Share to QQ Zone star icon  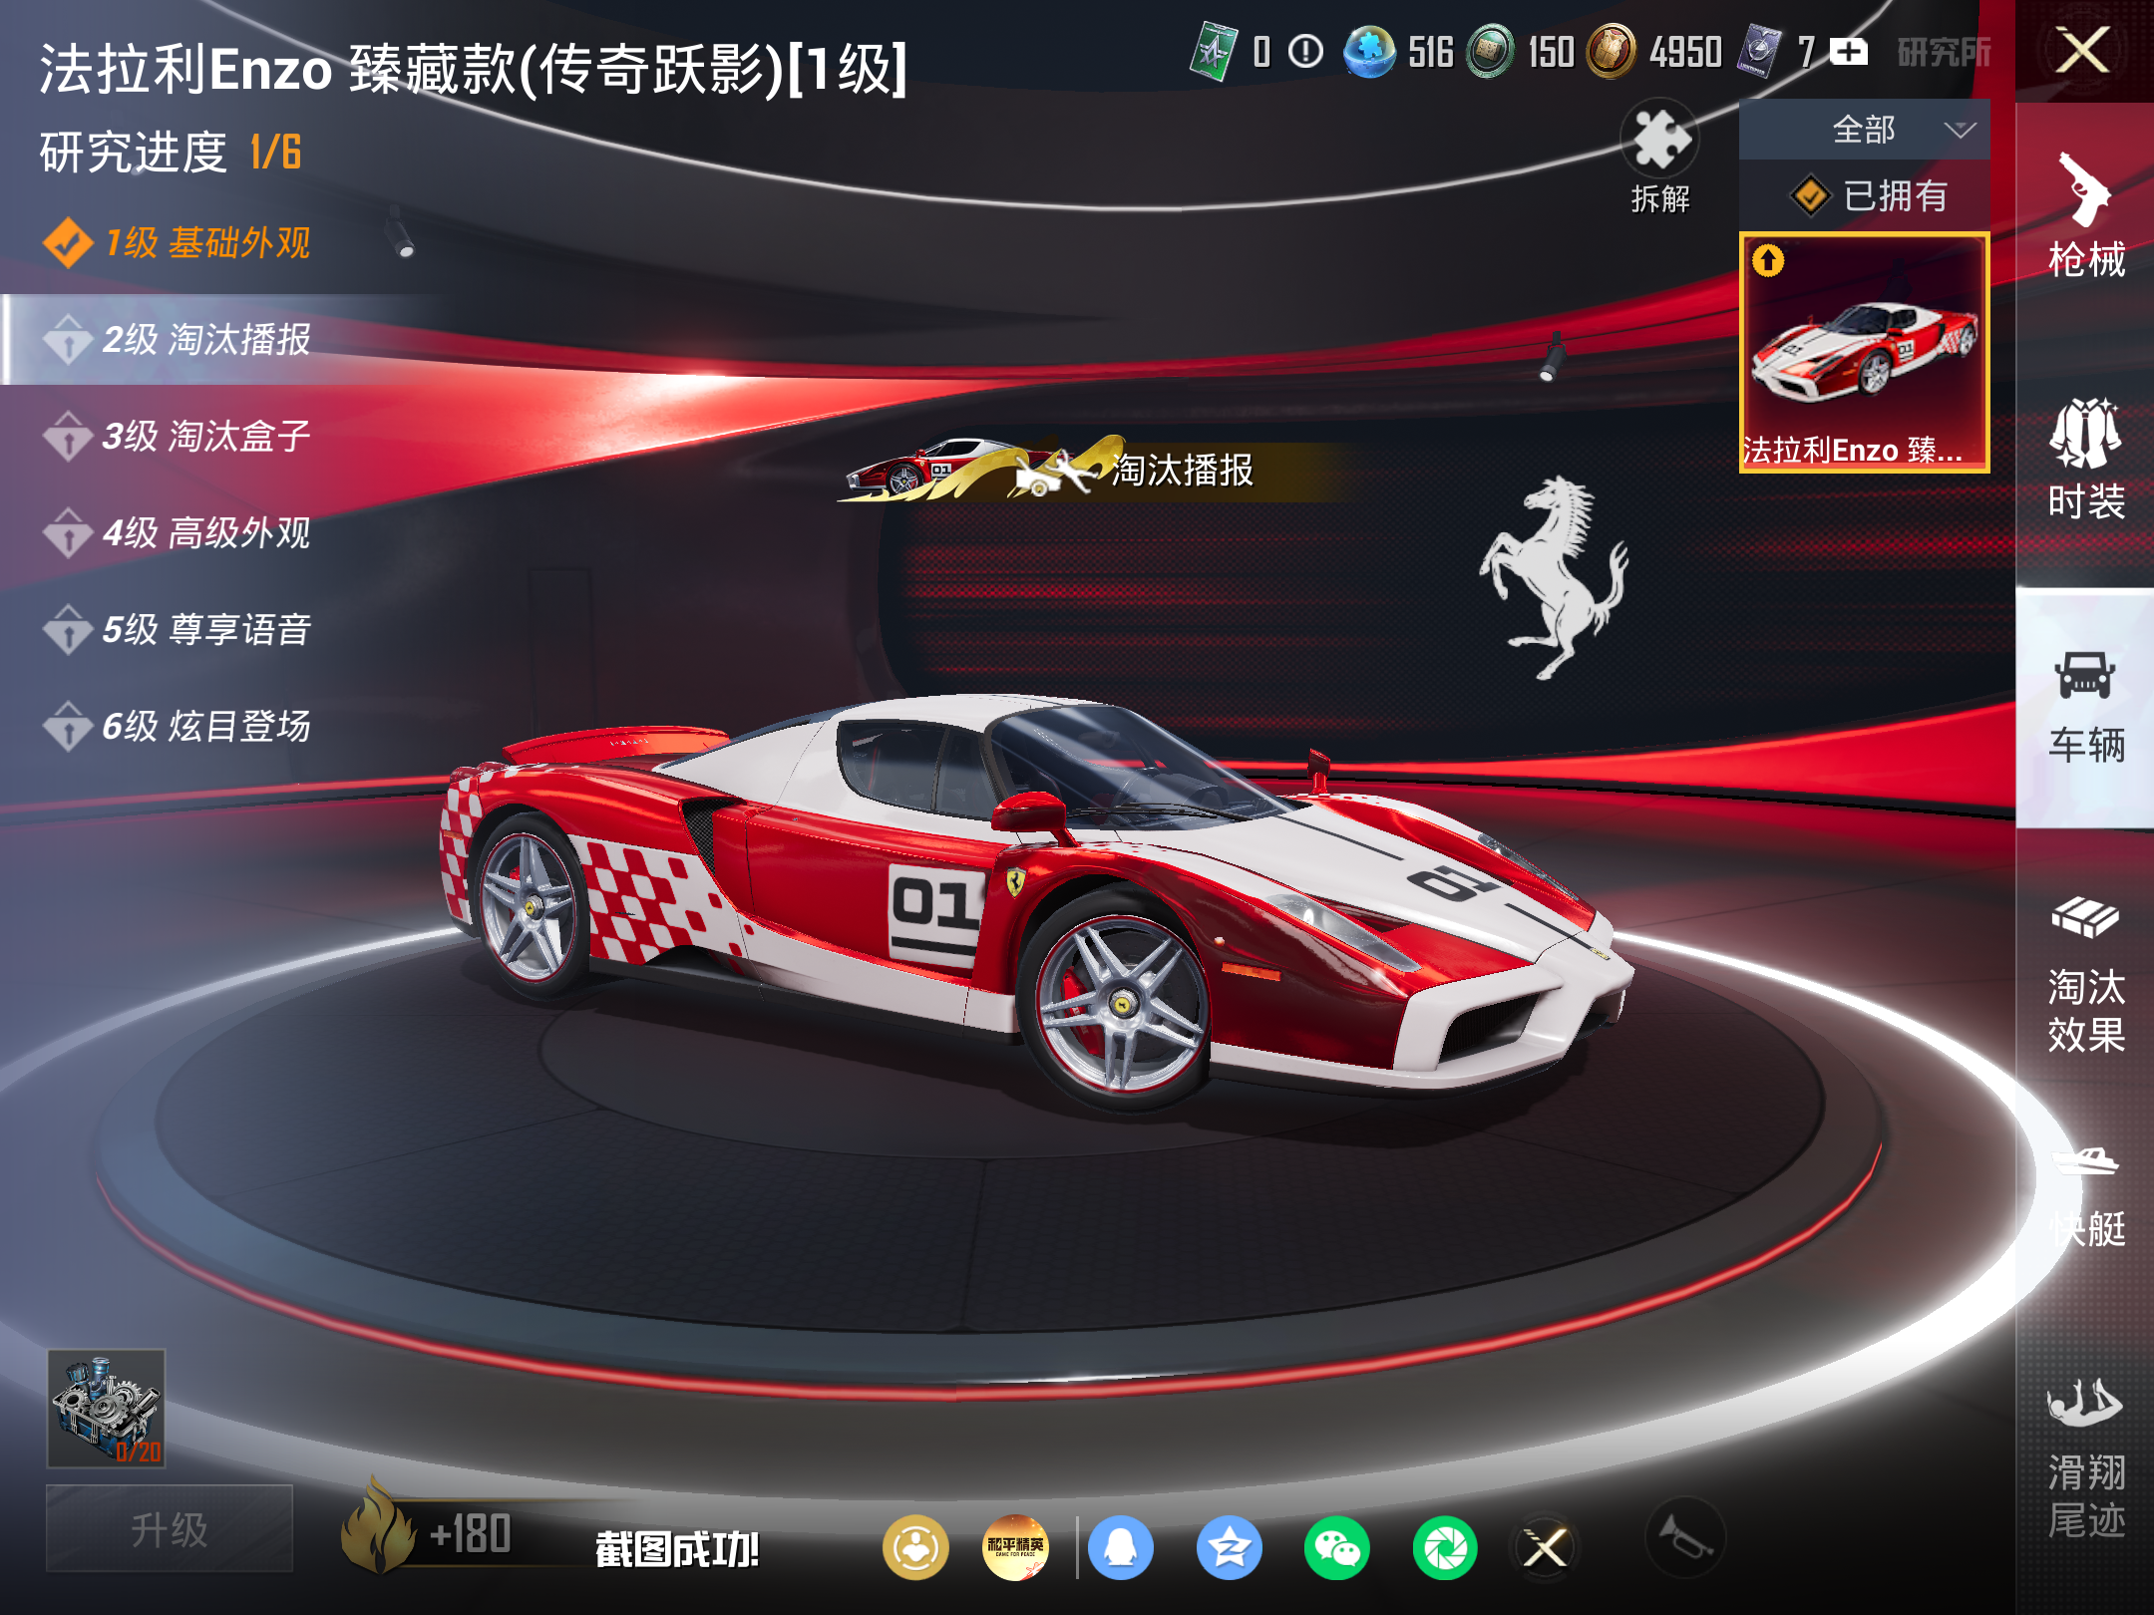click(1230, 1548)
